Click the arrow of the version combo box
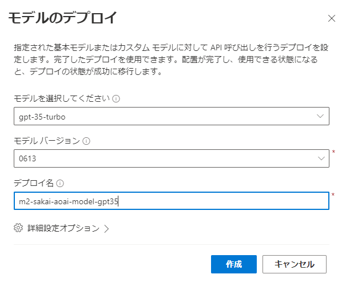Screen dimensions: 346x282 coord(320,158)
